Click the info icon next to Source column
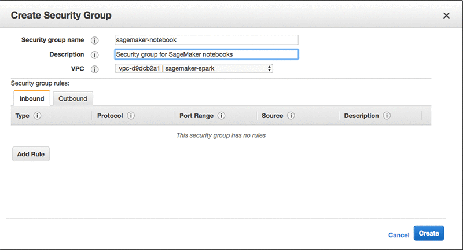 (291, 115)
